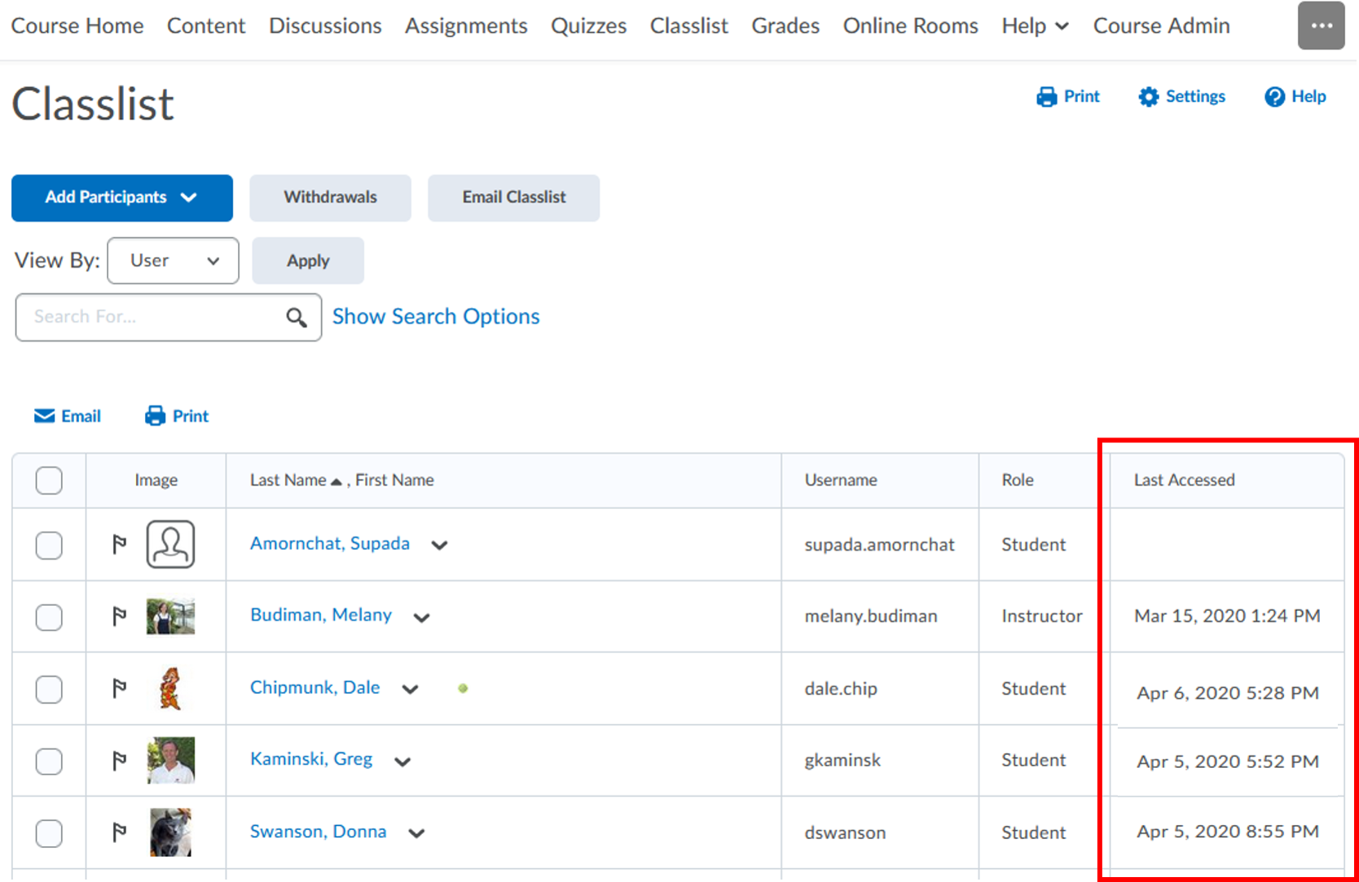Image resolution: width=1359 pixels, height=882 pixels.
Task: Expand context menu arrow beside Swanson, Donna
Action: 416,833
